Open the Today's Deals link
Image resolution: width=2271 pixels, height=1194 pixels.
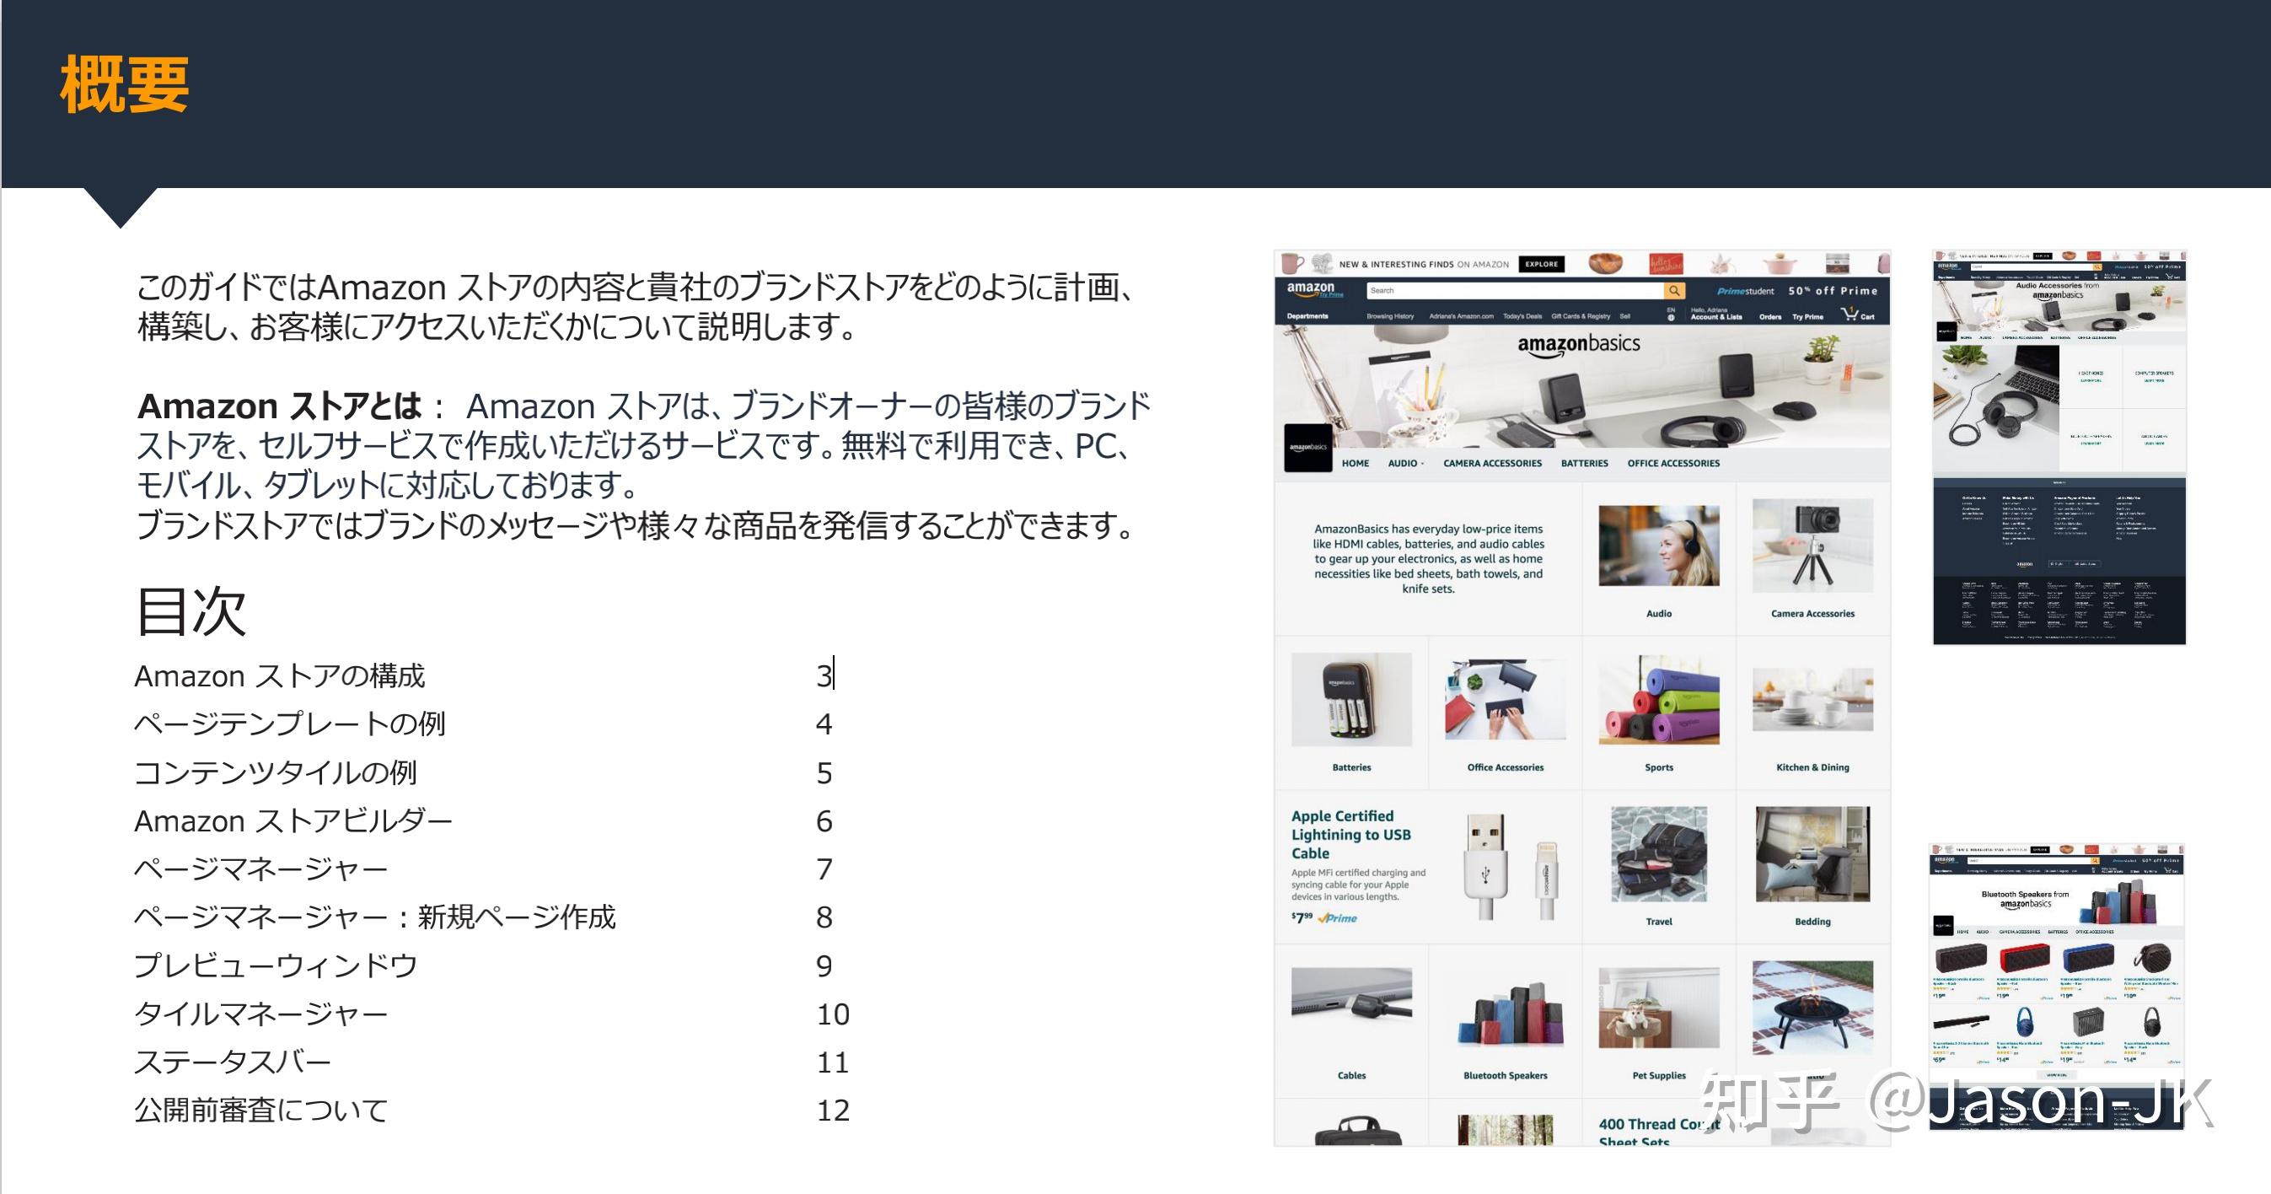tap(1522, 316)
